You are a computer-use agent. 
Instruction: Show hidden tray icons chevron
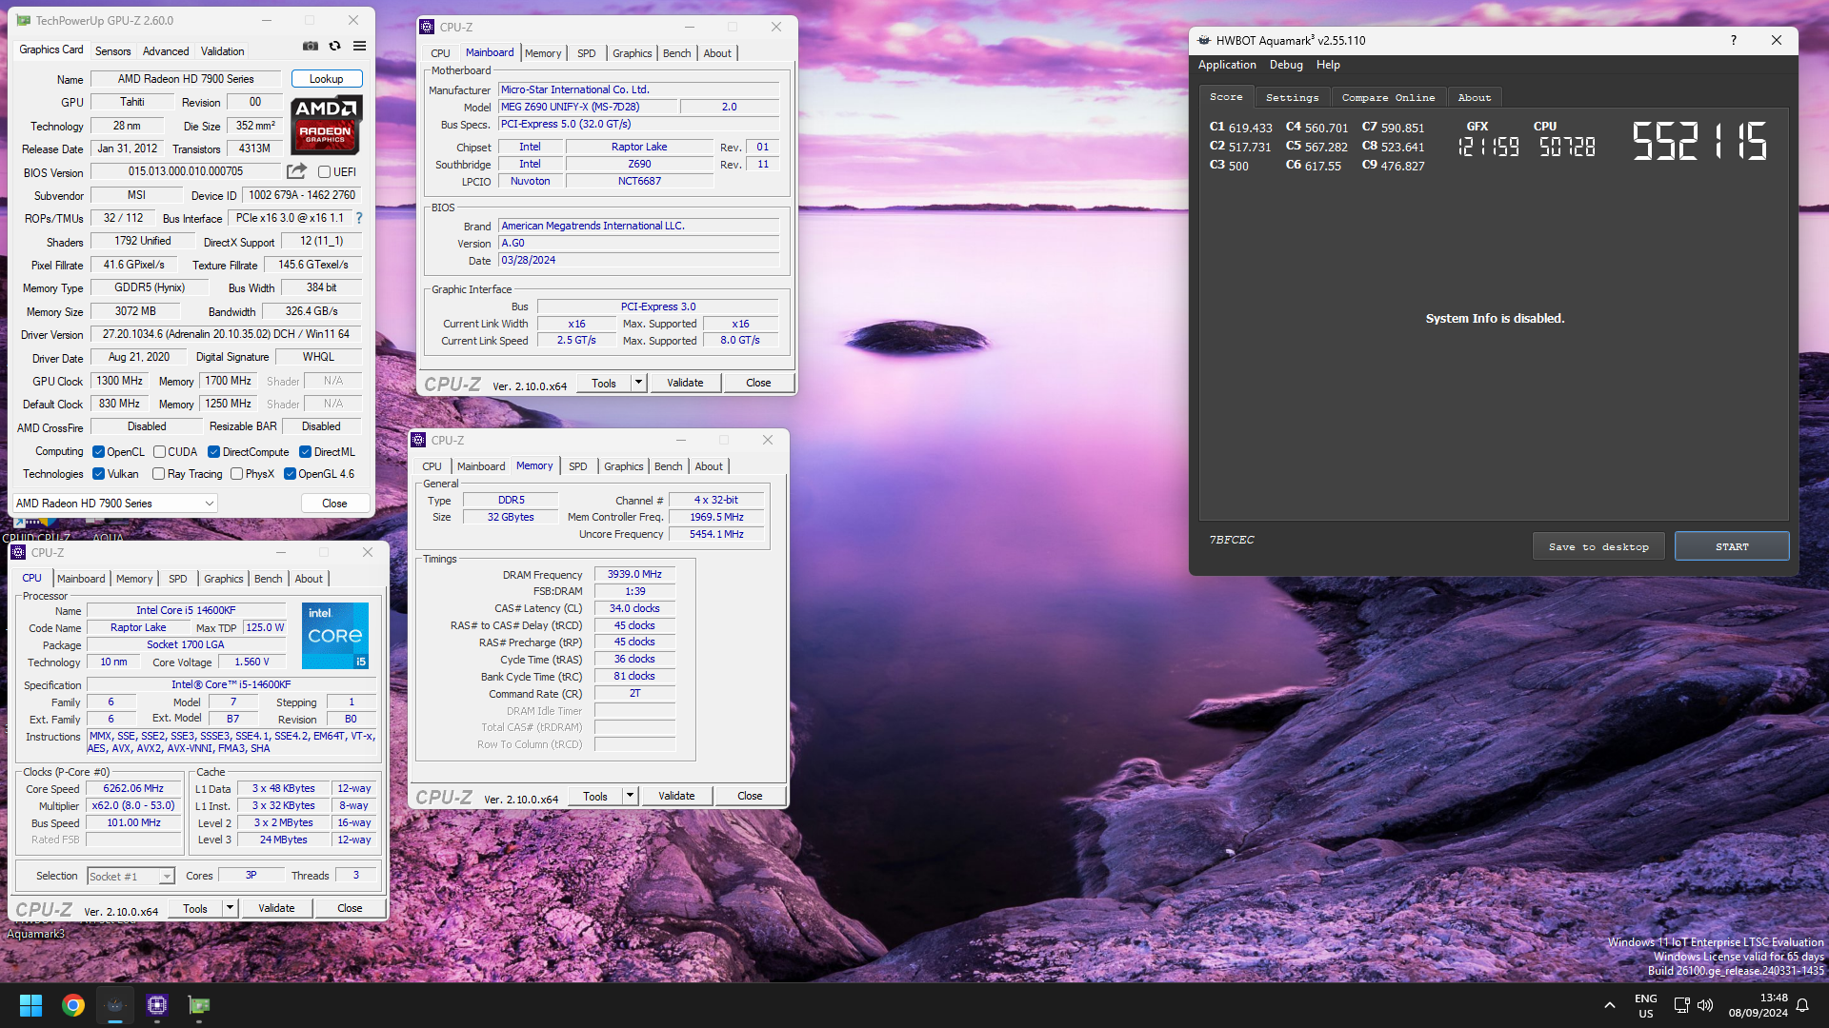pos(1610,1005)
